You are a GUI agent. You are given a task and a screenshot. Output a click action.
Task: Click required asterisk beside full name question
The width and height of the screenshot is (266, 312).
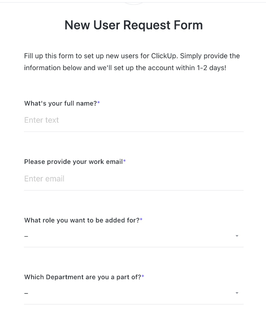(x=99, y=103)
